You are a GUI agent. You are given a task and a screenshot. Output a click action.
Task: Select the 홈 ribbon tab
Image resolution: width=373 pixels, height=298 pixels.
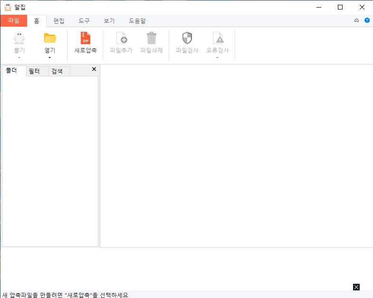pyautogui.click(x=37, y=21)
